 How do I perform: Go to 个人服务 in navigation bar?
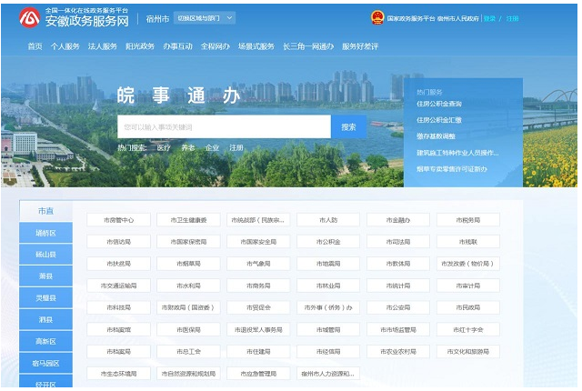(65, 46)
